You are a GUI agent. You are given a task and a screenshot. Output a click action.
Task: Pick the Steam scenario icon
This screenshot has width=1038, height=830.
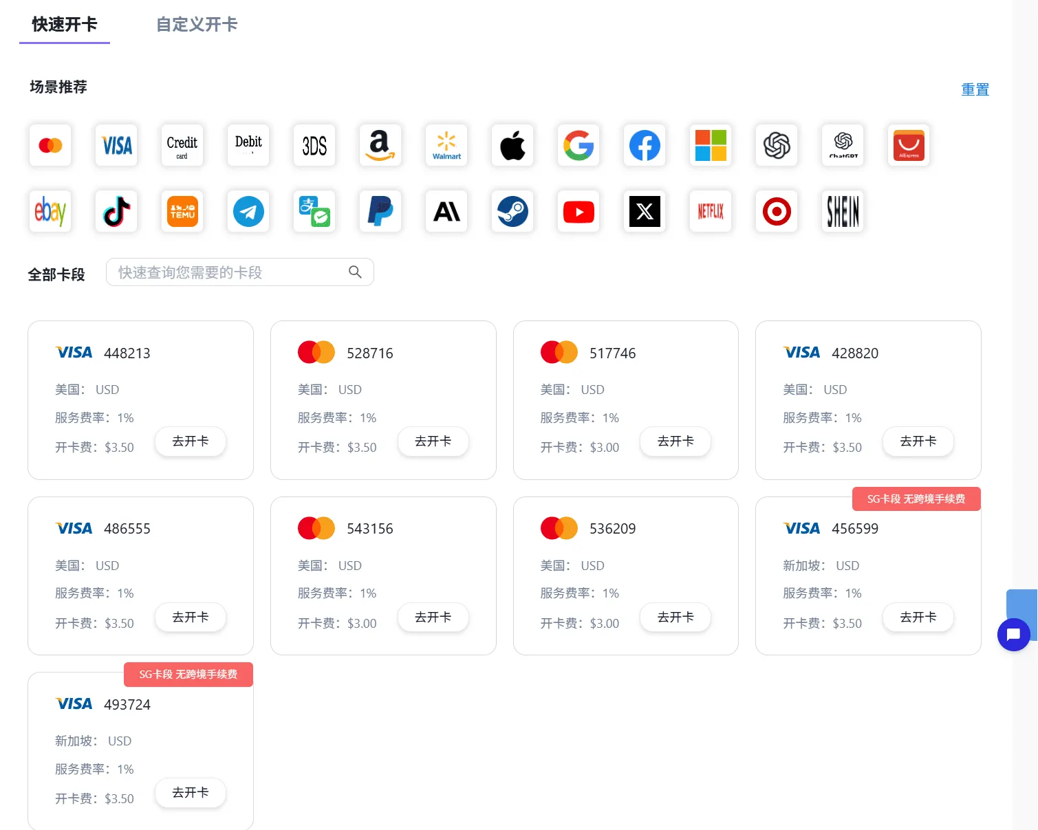coord(512,211)
